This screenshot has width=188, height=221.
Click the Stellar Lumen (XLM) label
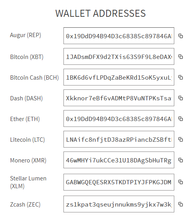click(28, 182)
